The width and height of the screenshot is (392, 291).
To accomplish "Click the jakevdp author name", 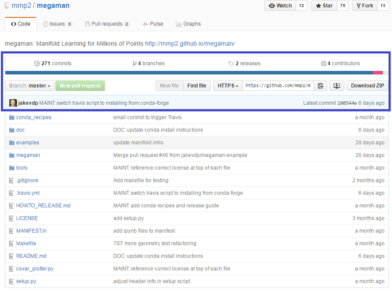I will tap(28, 103).
